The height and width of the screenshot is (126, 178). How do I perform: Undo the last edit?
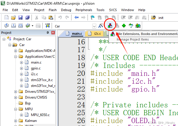[x=60, y=17]
